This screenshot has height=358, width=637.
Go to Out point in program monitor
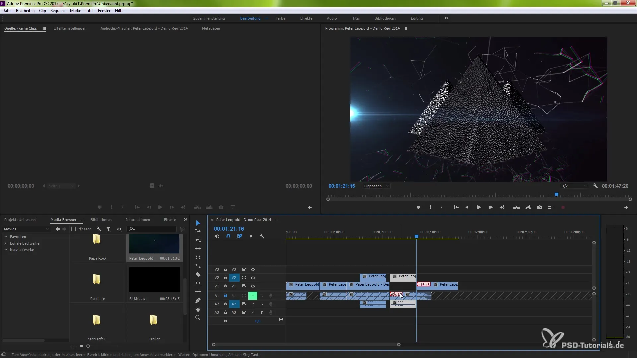(502, 207)
